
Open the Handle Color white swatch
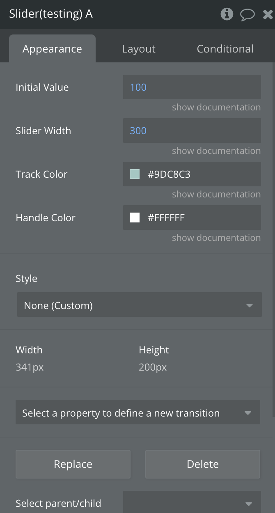tap(135, 218)
